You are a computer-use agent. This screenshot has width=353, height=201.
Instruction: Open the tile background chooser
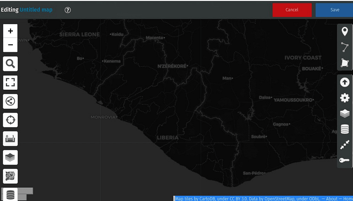coord(10,176)
